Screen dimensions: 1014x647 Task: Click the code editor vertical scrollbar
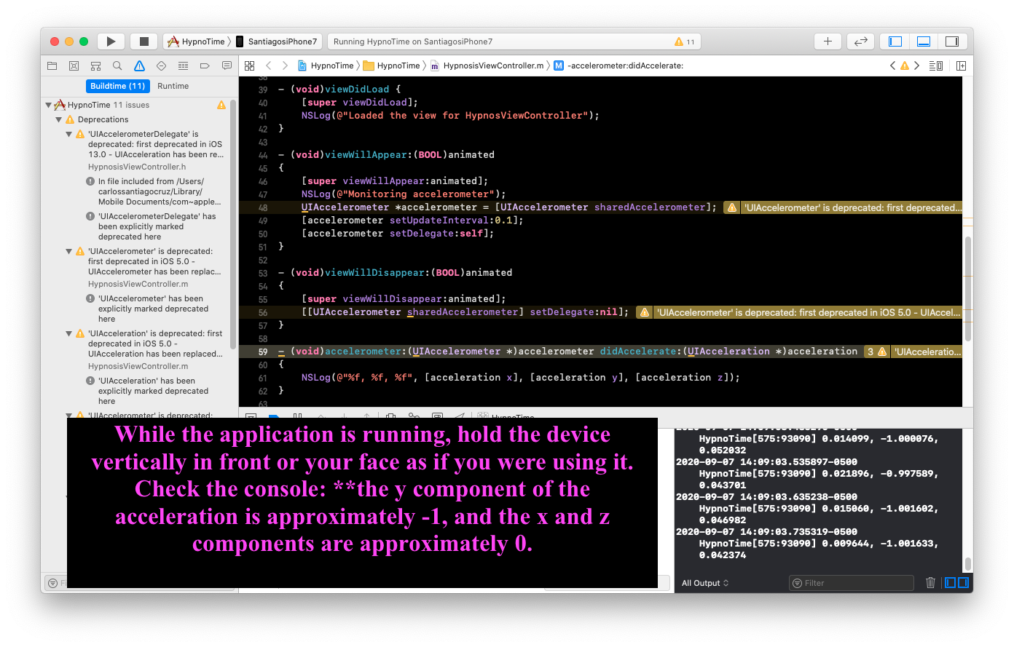[x=968, y=289]
